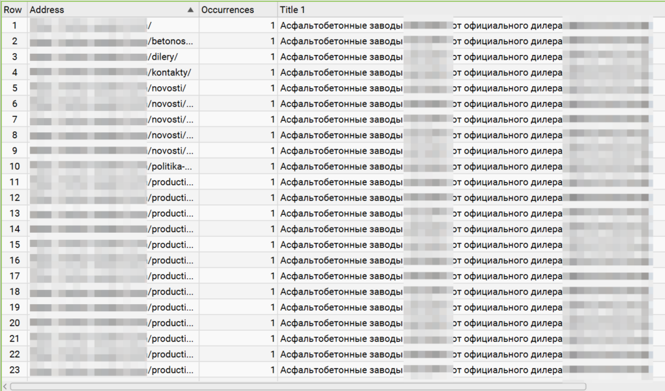Sort by the Occurrences column header
The image size is (665, 391).
[227, 10]
